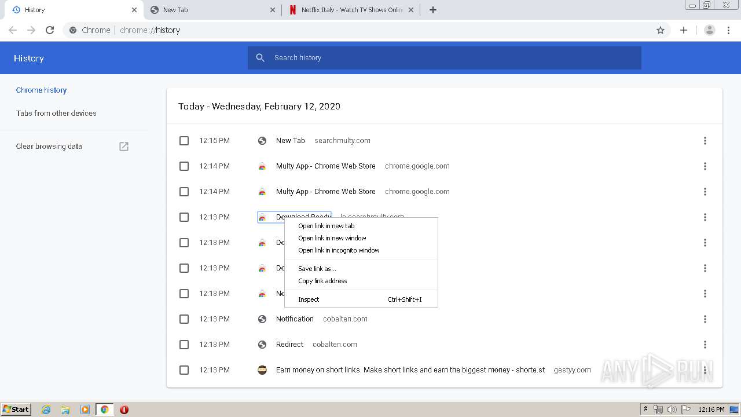Open Earn money on short links entry
The image size is (741, 417).
click(410, 370)
